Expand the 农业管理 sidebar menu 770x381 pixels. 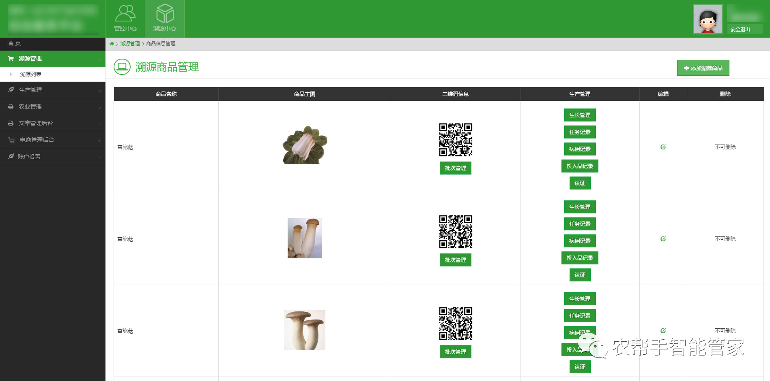click(x=53, y=106)
